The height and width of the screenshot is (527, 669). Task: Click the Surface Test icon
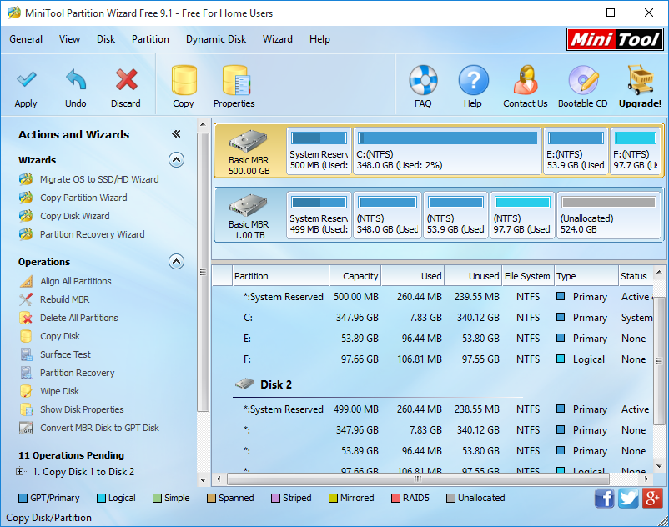pyautogui.click(x=26, y=354)
